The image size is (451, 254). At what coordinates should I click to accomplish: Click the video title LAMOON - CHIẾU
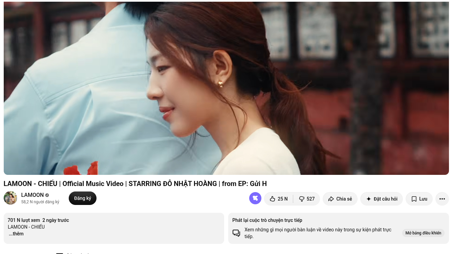(x=135, y=184)
